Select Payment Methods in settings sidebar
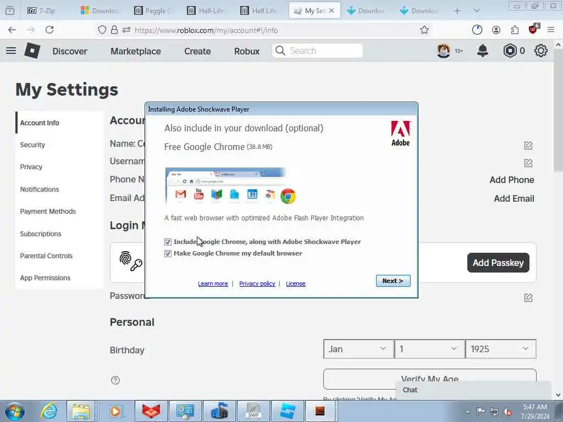 click(x=48, y=212)
